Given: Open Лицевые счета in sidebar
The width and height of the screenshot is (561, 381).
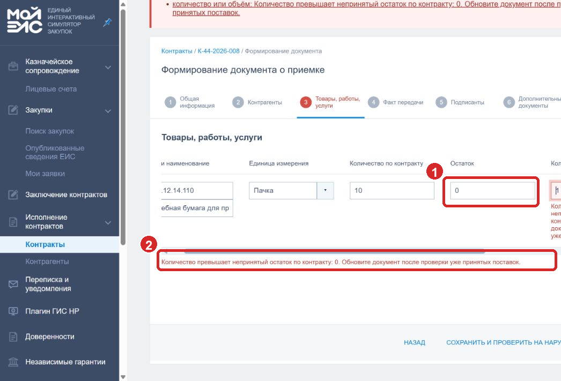Looking at the screenshot, I should click(x=51, y=89).
